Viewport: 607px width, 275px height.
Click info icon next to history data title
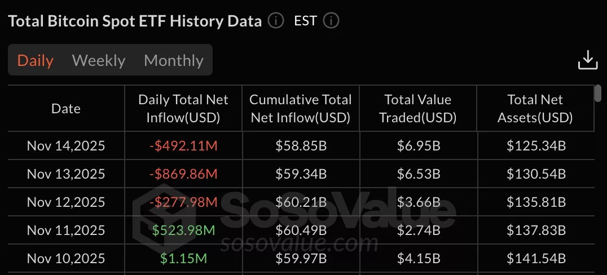tap(275, 21)
